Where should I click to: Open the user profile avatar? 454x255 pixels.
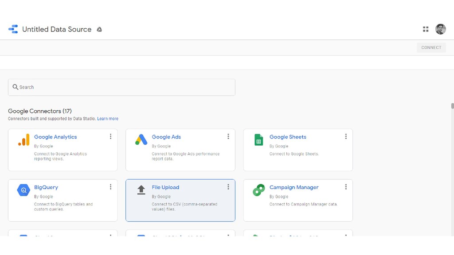(x=440, y=29)
